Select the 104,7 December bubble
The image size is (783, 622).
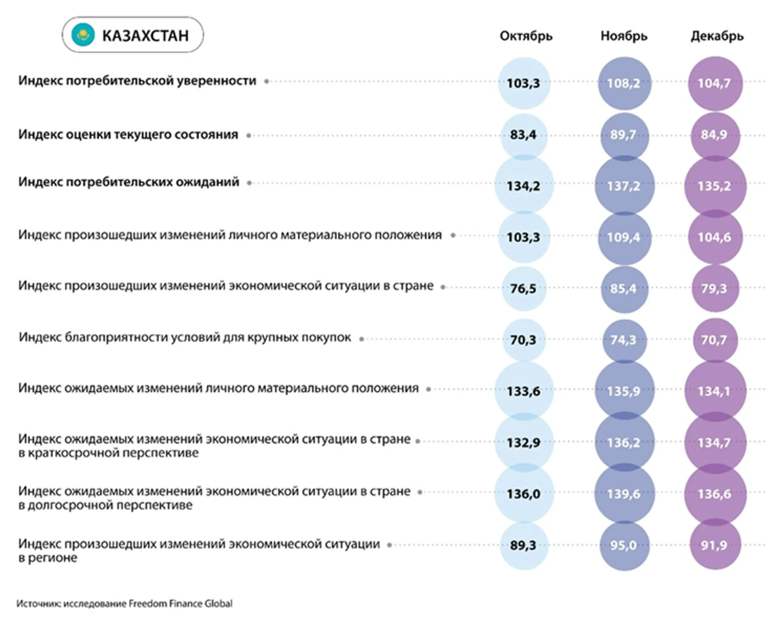click(x=715, y=83)
